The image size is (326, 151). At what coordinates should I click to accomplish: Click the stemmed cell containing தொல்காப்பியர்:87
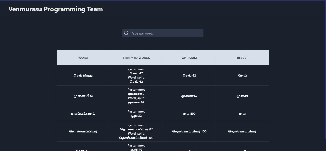click(x=136, y=131)
